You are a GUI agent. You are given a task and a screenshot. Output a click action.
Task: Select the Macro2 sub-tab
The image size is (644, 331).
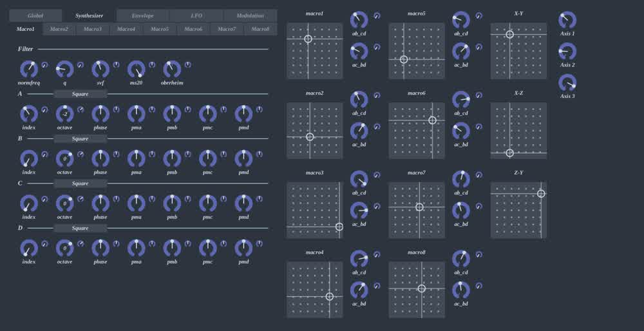click(59, 29)
